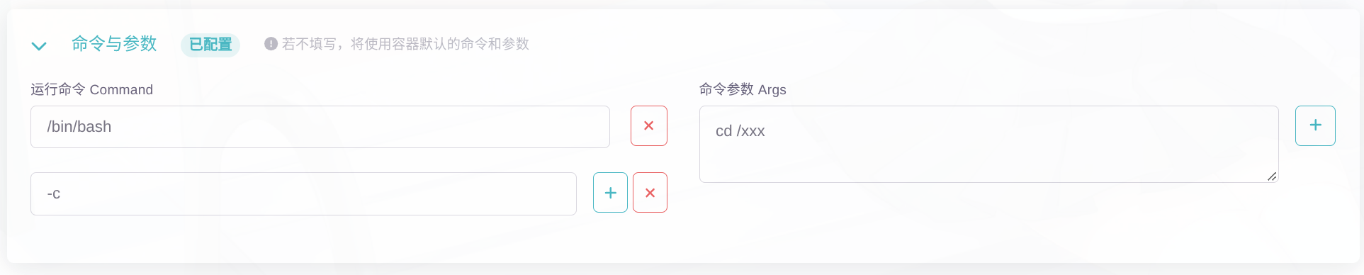This screenshot has width=1364, height=275.
Task: Click the -c text in second command field
Action: coord(54,193)
